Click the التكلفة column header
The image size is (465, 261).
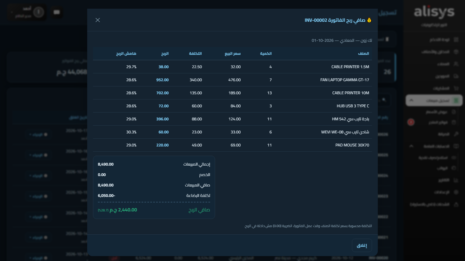click(195, 53)
